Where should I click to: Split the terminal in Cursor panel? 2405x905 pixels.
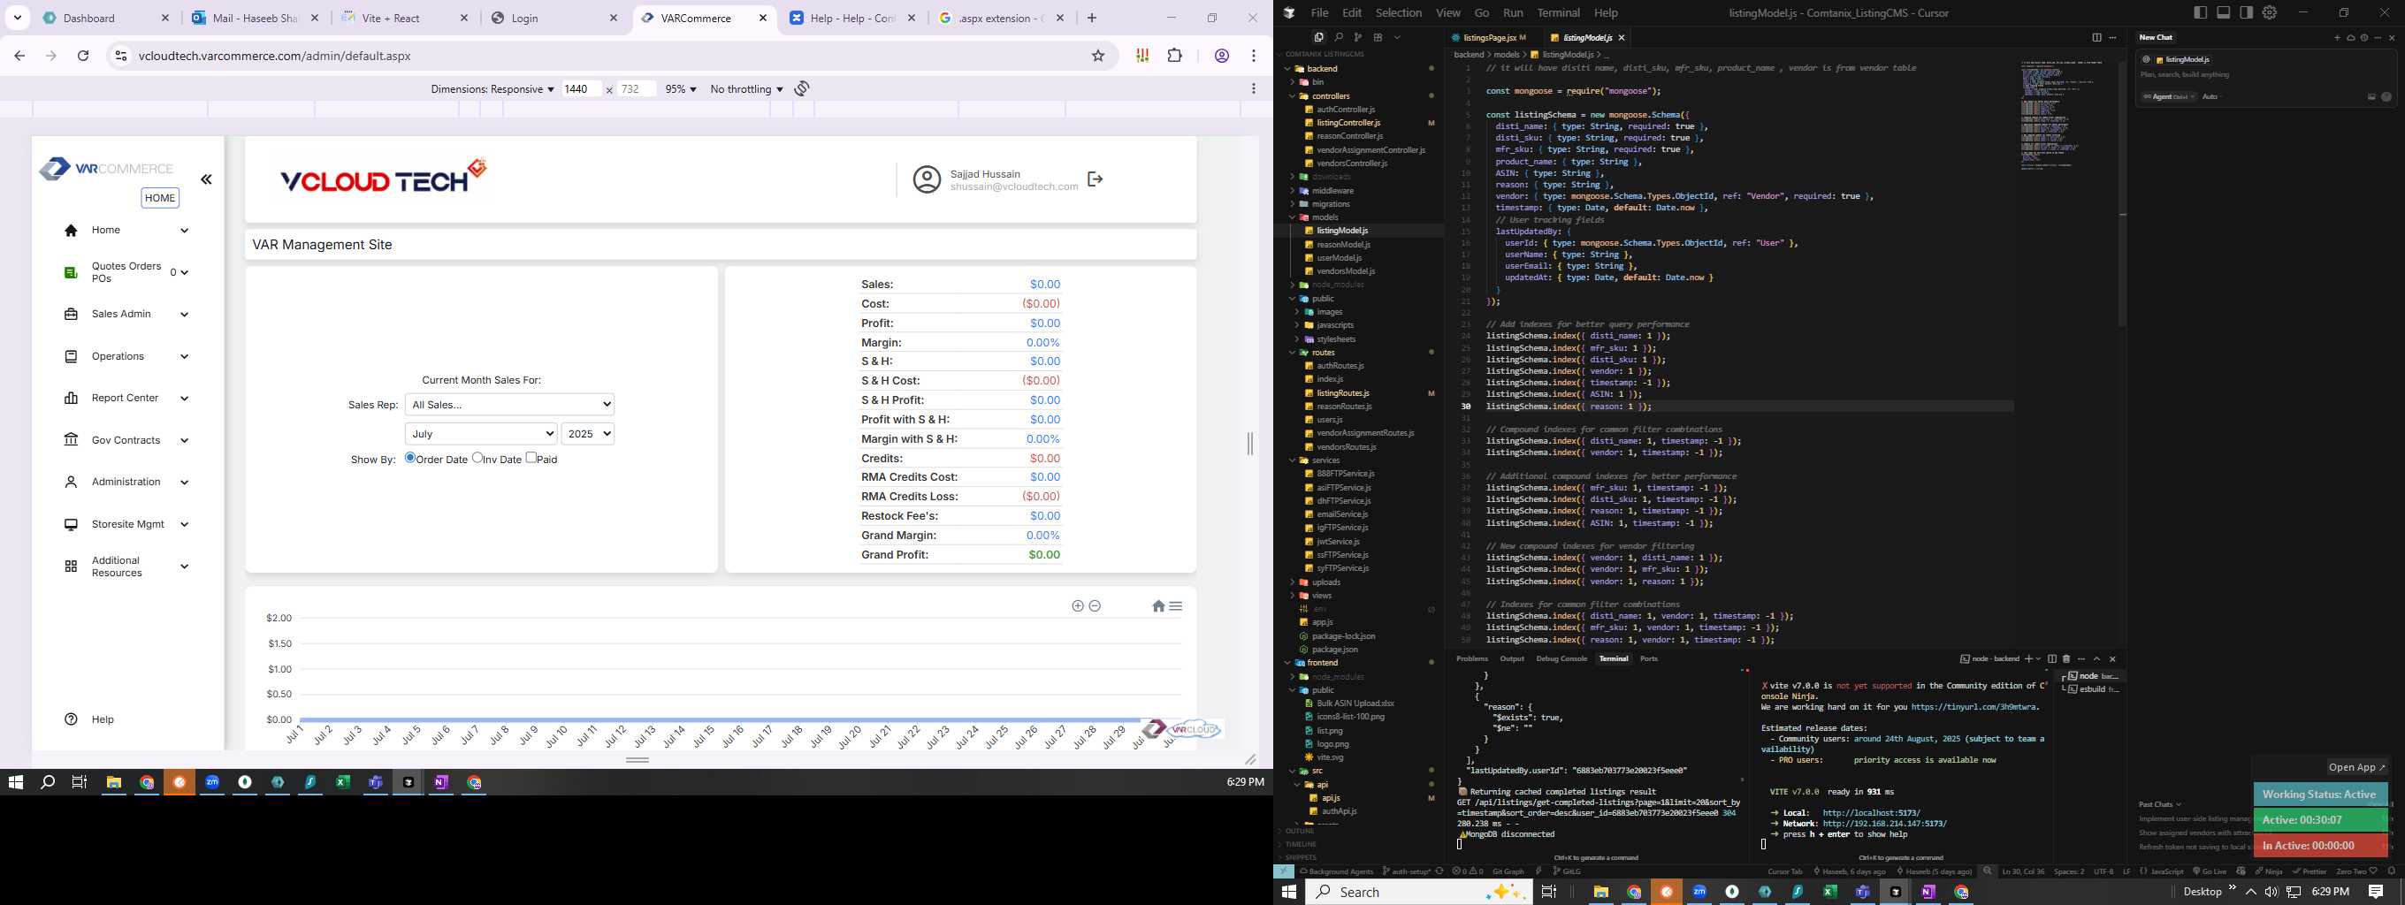pos(2052,659)
